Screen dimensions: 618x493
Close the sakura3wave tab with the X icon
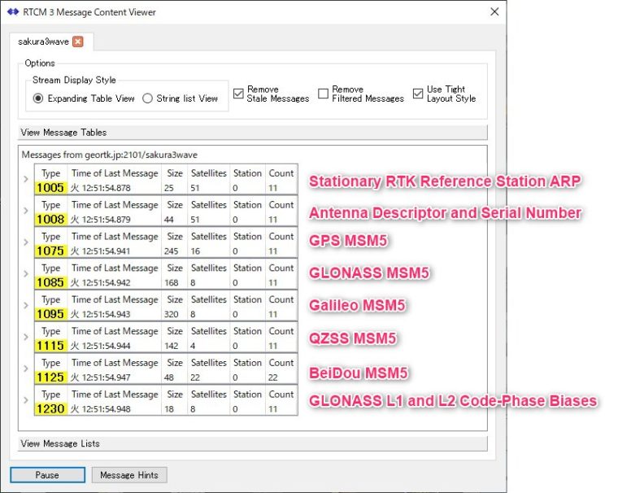[x=77, y=41]
